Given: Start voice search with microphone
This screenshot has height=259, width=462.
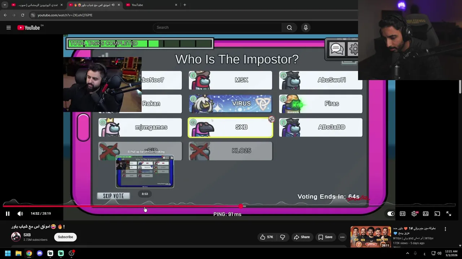Looking at the screenshot, I should [306, 28].
